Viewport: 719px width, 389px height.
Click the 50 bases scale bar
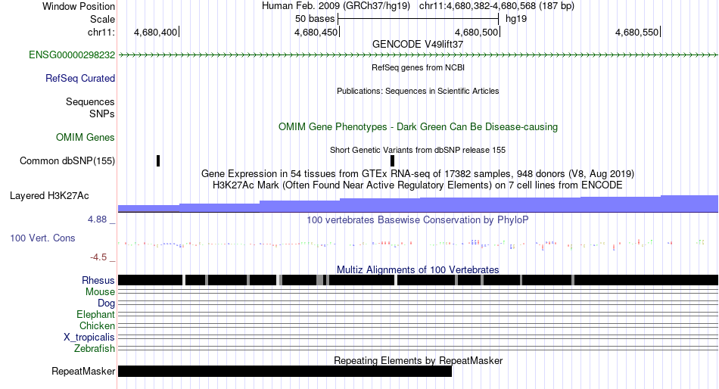click(418, 19)
